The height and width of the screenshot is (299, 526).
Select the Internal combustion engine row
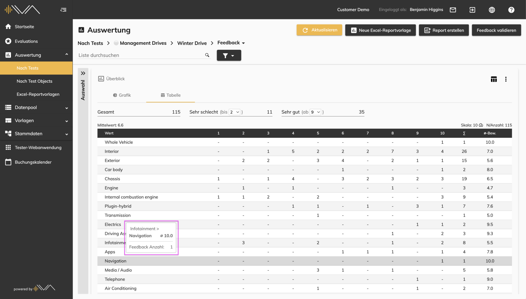tap(305, 197)
